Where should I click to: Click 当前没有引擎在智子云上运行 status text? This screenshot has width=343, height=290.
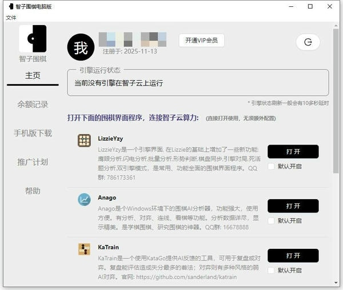pos(119,83)
